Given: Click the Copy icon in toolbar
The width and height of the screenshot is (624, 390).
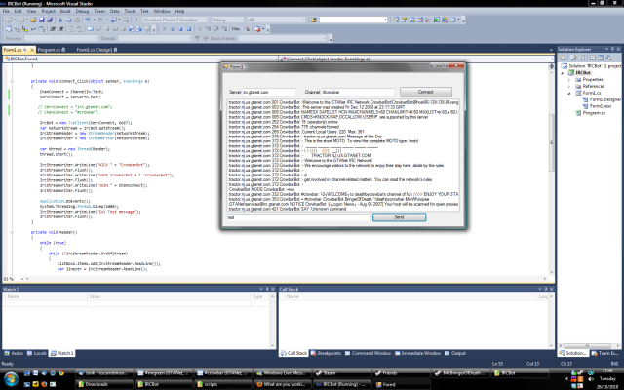Looking at the screenshot, I should tap(68, 19).
